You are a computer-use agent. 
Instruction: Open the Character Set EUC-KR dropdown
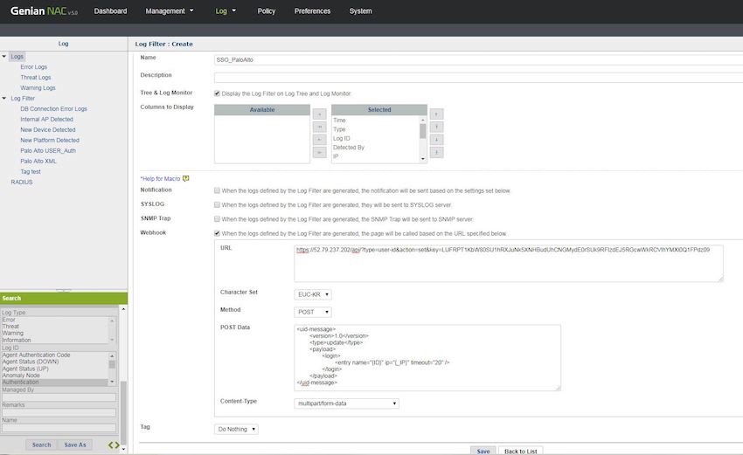click(x=314, y=294)
